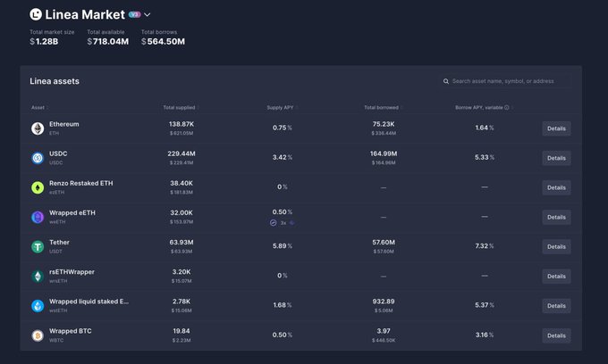This screenshot has height=364, width=608.
Task: Click the total borrows value $564.50M
Action: point(163,41)
